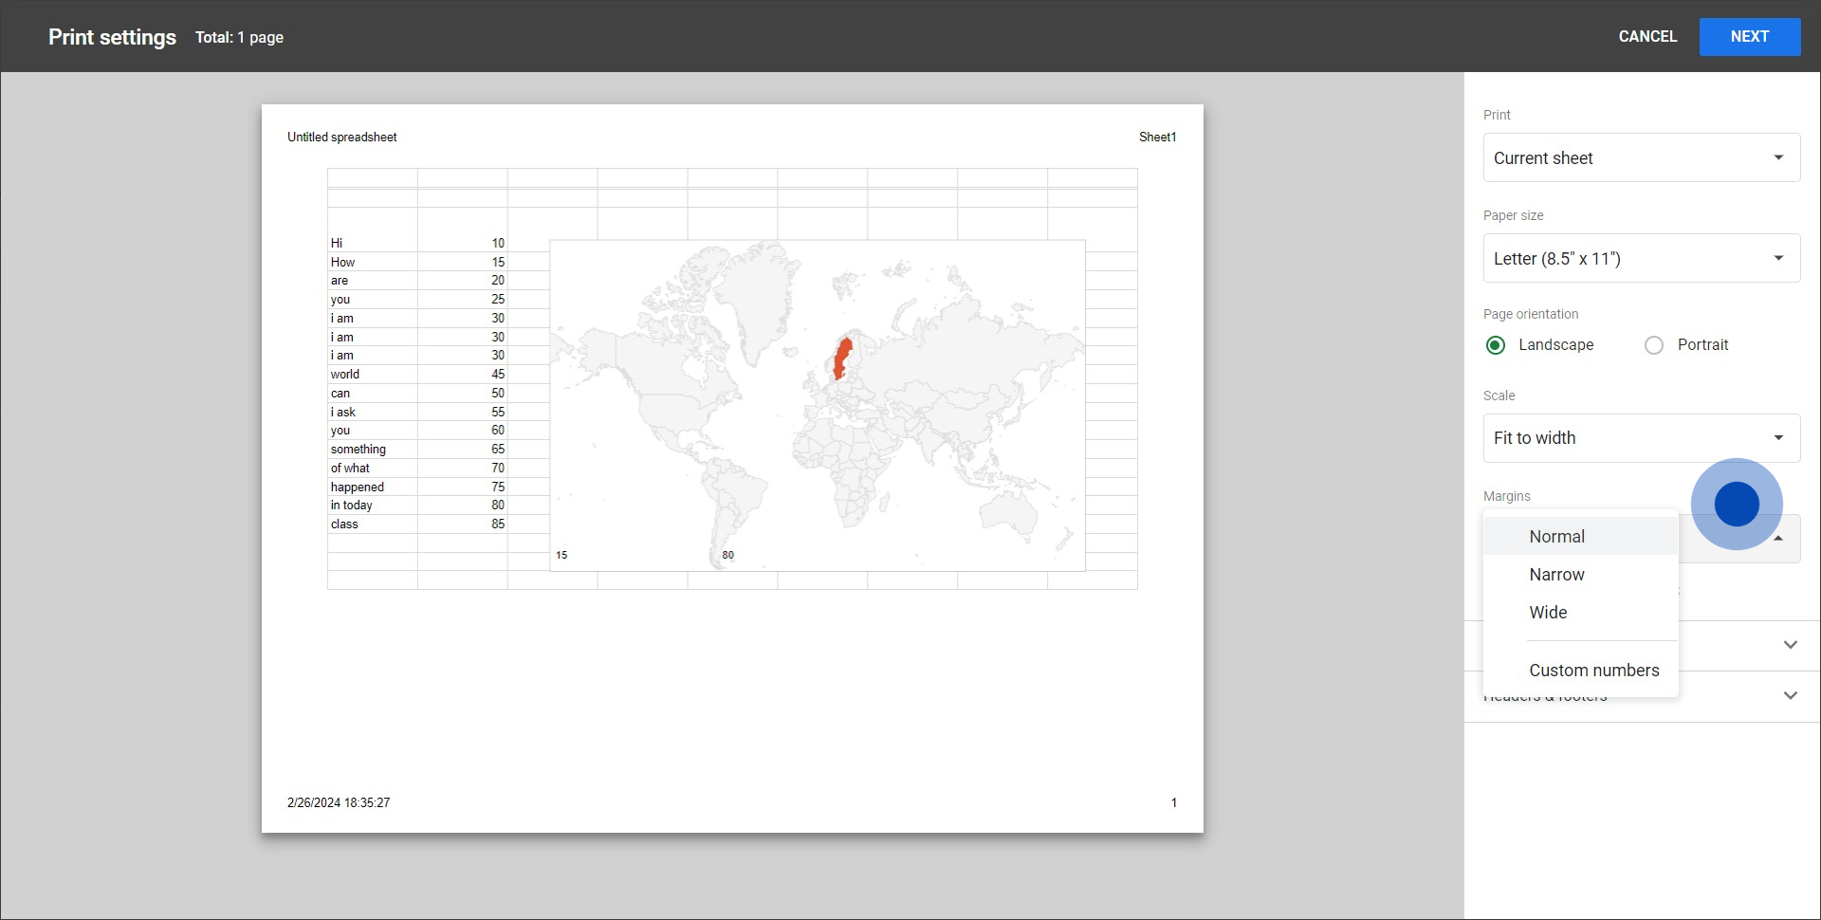Click the Paper size dropdown arrow
1821x920 pixels.
tap(1778, 258)
